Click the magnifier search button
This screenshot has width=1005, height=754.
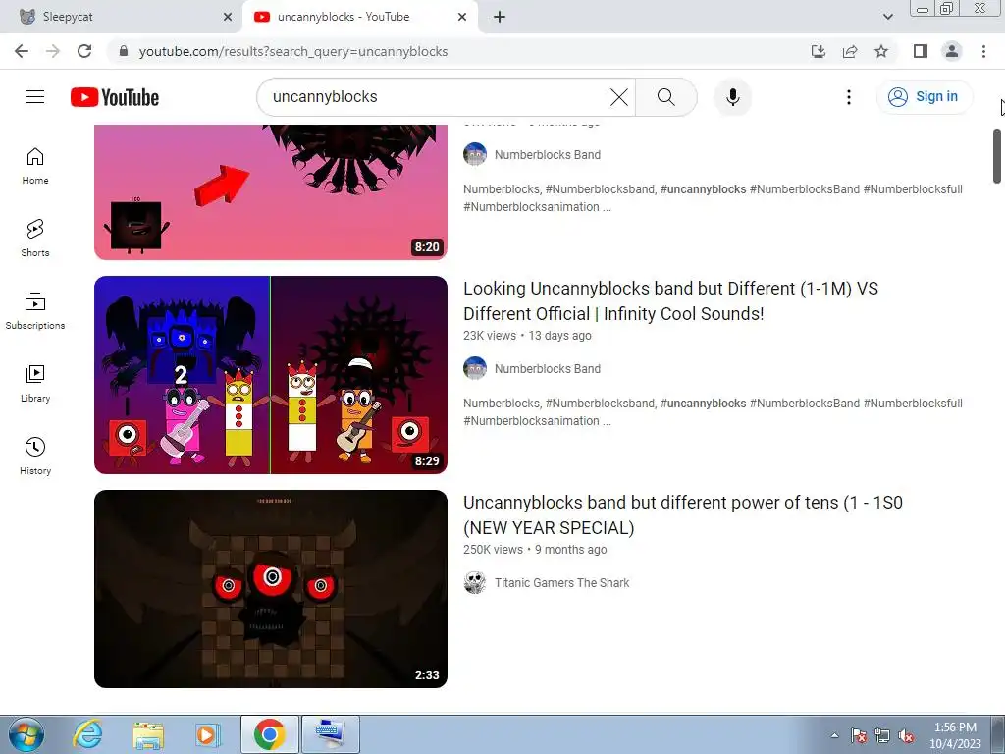[666, 97]
